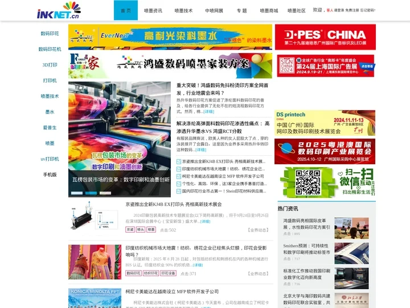Select 喷墨技术 in left sidebar

pyautogui.click(x=50, y=96)
